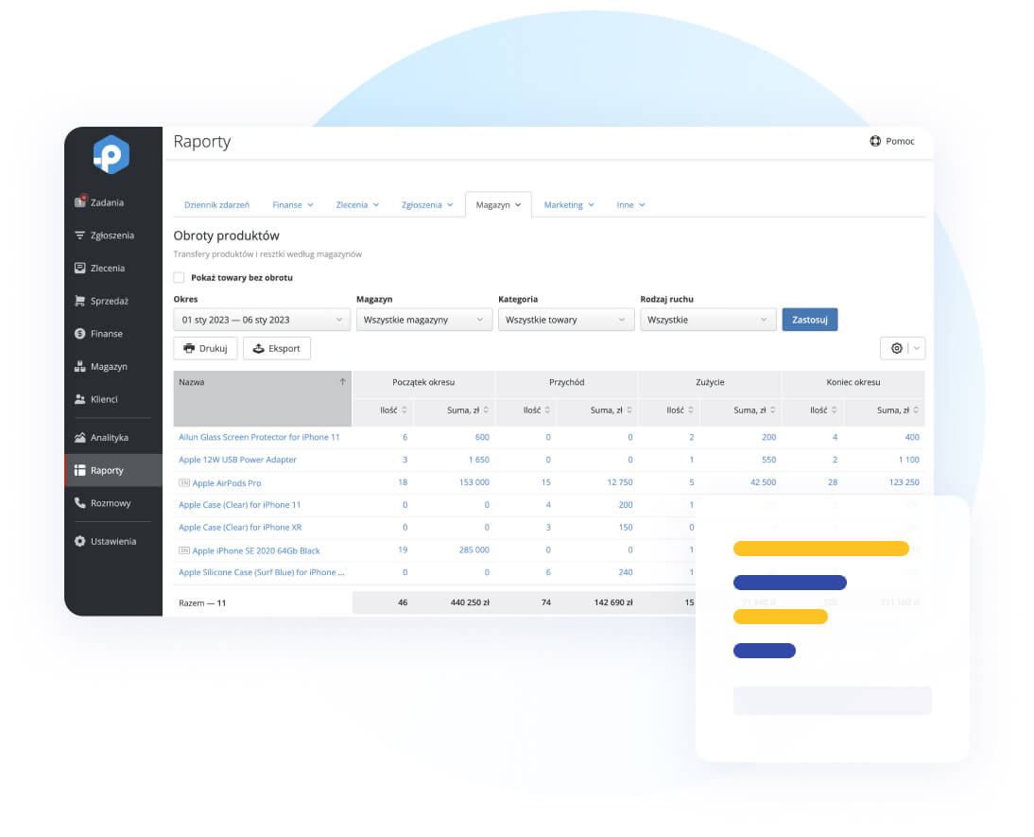The height and width of the screenshot is (837, 1034).
Task: Enable 'Pokaż towary bez obrotu' checkbox
Action: (179, 278)
